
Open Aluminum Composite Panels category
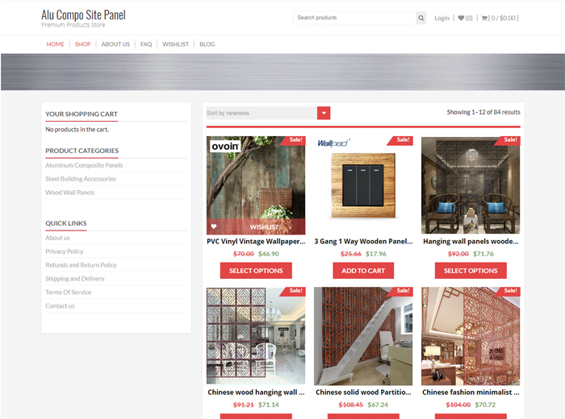pos(84,165)
